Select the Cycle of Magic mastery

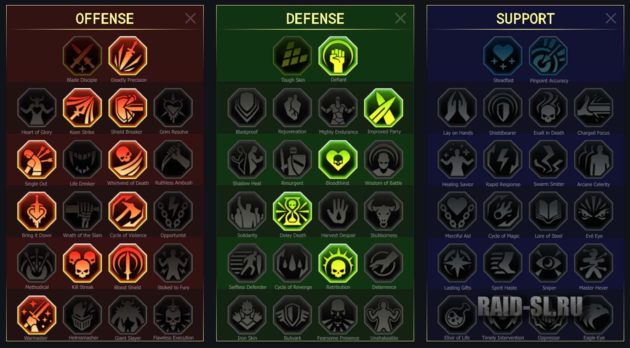[x=503, y=211]
